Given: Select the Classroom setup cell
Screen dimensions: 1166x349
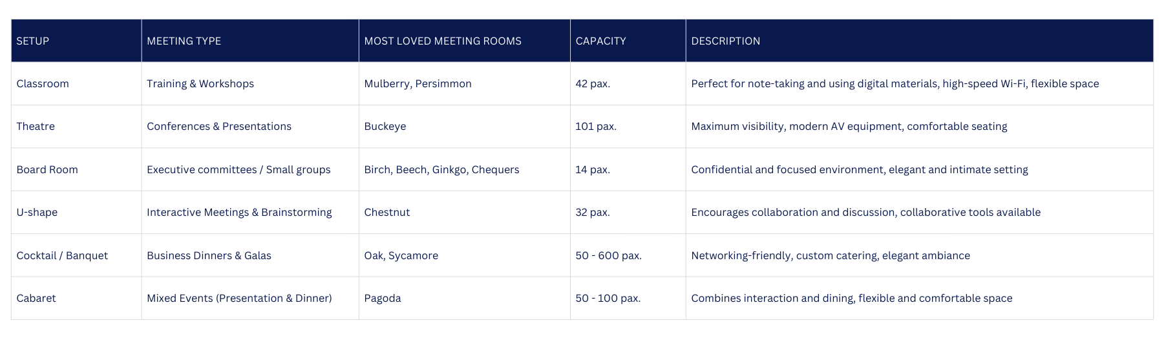Looking at the screenshot, I should coord(43,83).
